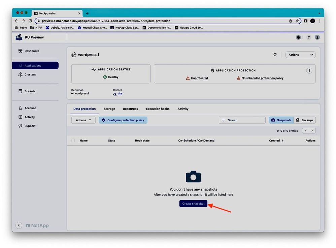The height and width of the screenshot is (248, 336).
Task: Open the Patric bookmarks folder
Action: 21,27
